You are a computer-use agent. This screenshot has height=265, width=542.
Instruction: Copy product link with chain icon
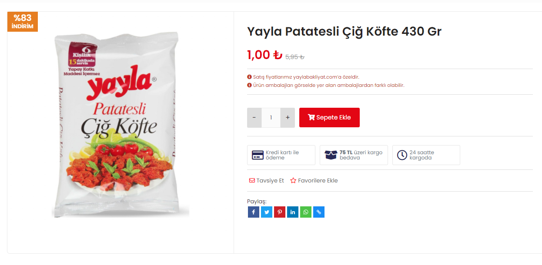319,212
